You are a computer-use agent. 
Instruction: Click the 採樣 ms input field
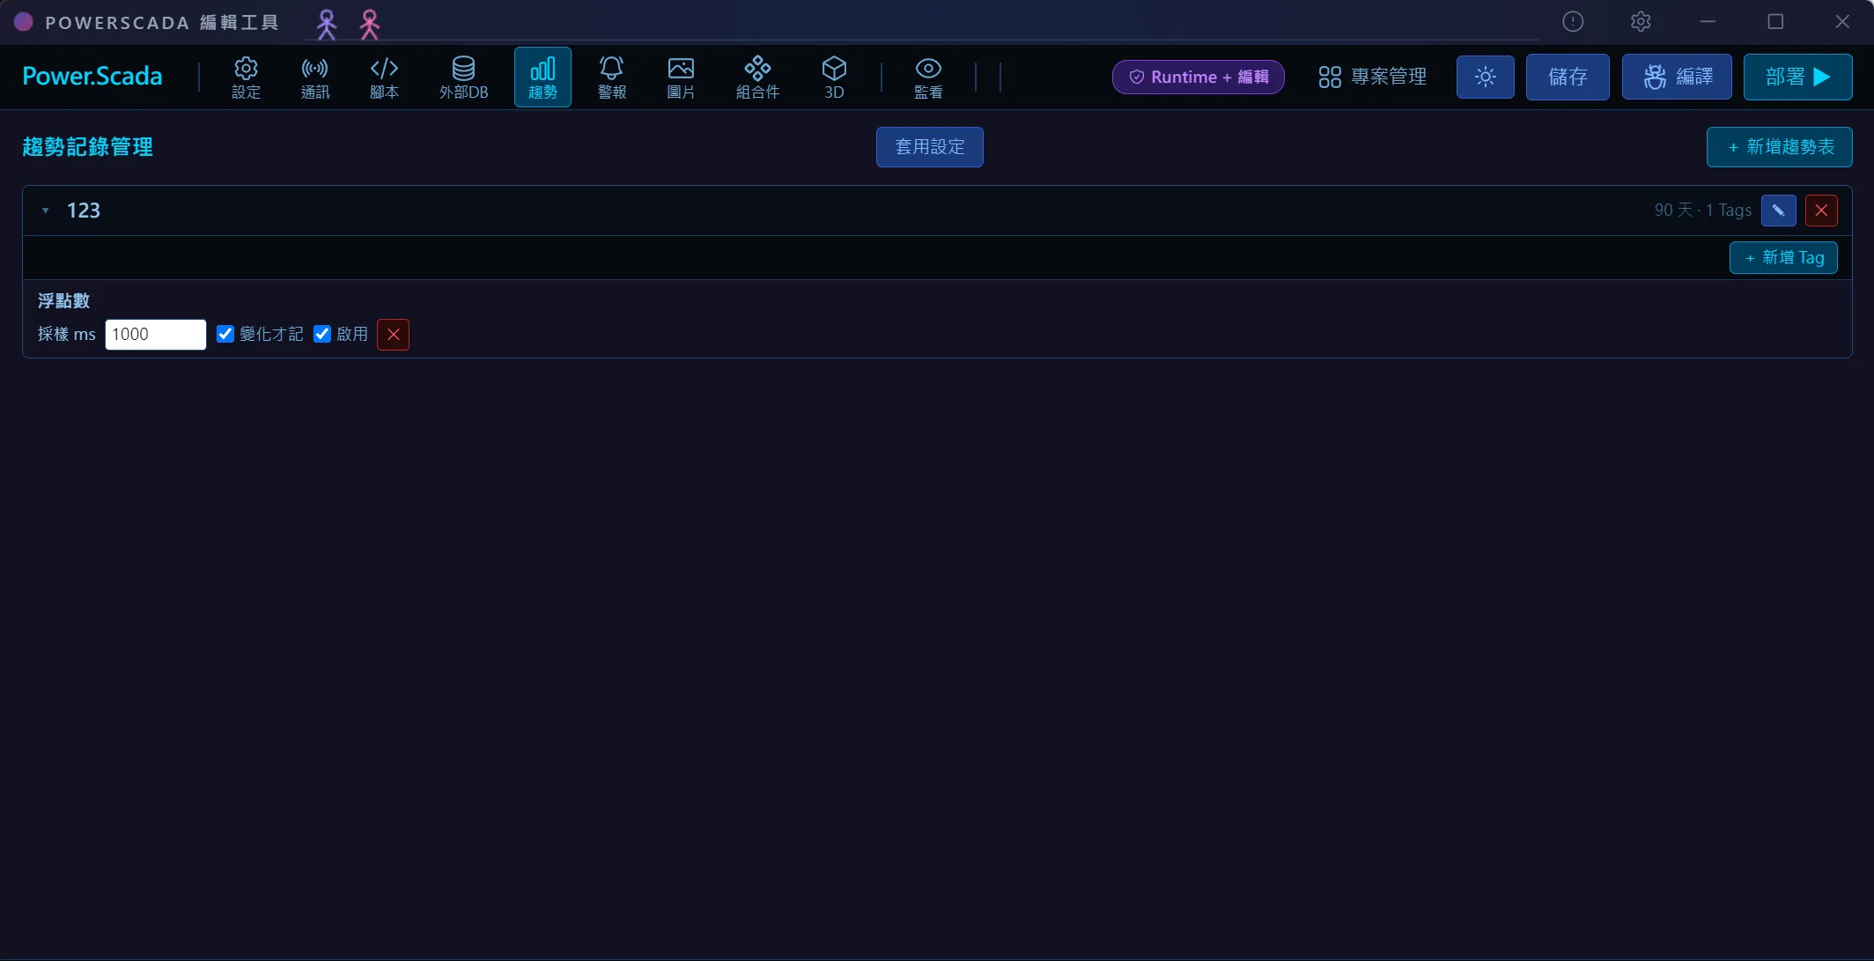156,334
